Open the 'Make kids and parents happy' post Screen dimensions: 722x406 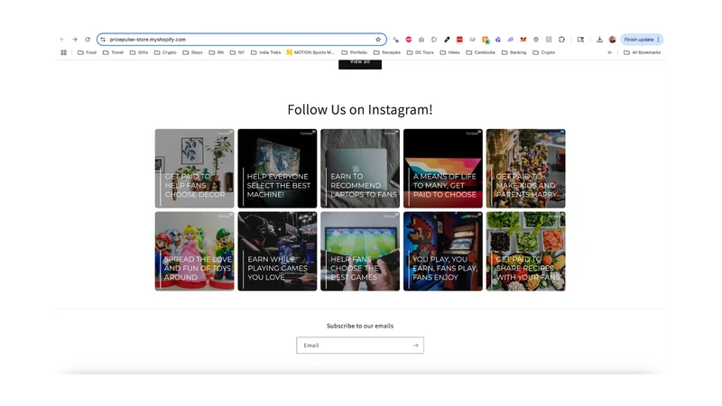pyautogui.click(x=526, y=169)
